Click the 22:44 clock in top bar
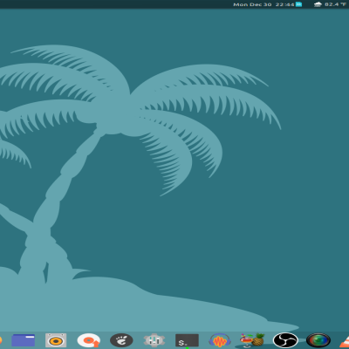This screenshot has height=349, width=349. 284,4
